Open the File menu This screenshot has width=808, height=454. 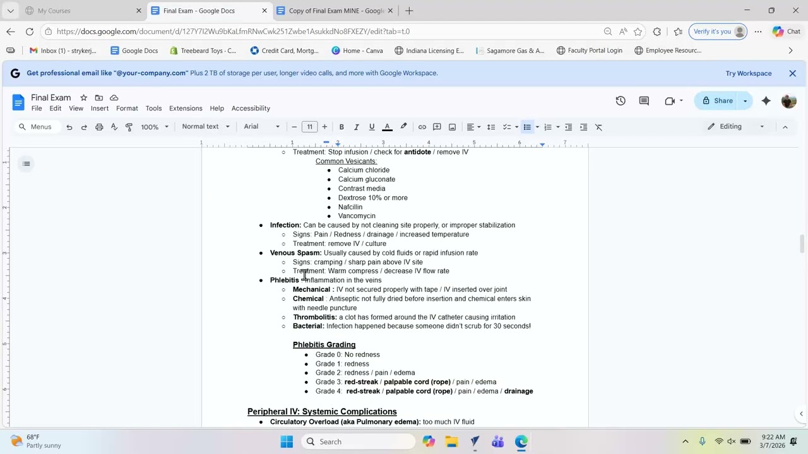(37, 108)
